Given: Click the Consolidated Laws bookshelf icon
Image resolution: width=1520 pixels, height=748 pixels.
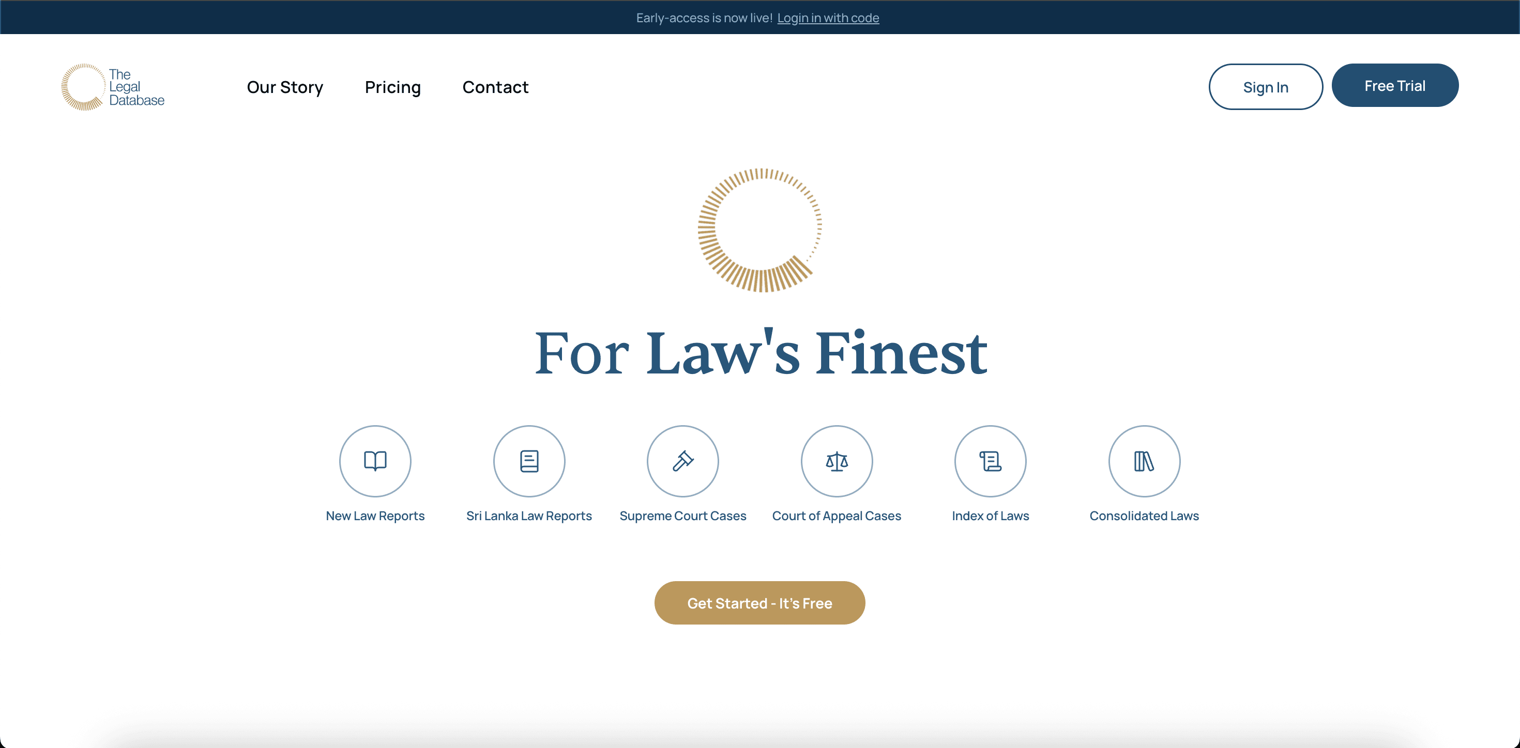Looking at the screenshot, I should point(1144,461).
